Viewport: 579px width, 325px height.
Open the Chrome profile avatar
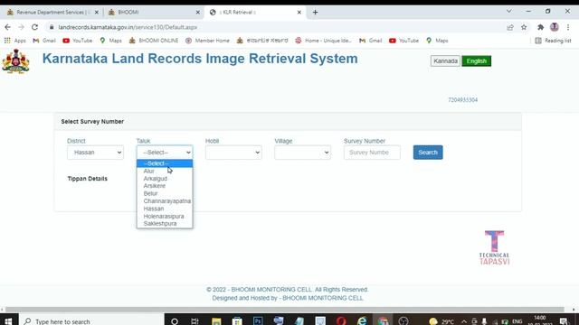[555, 27]
